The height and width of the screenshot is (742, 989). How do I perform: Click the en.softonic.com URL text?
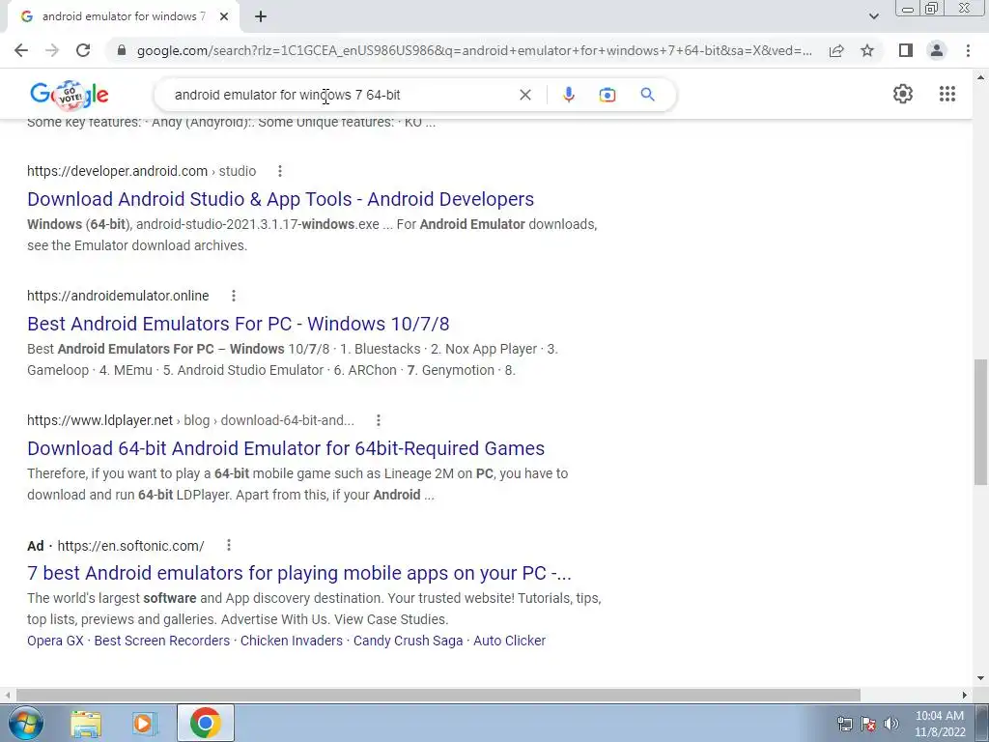tap(130, 545)
